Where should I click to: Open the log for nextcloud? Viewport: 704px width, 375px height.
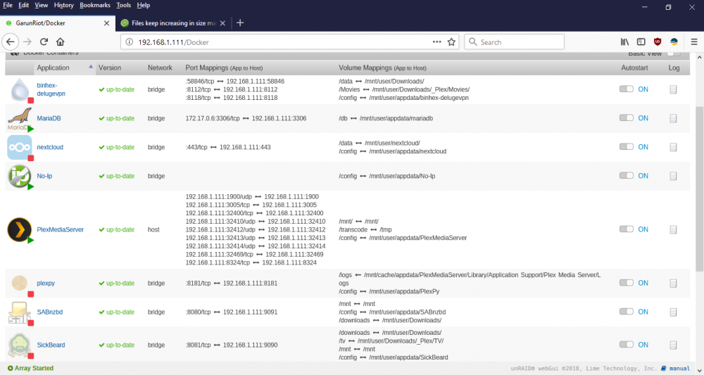tap(673, 147)
